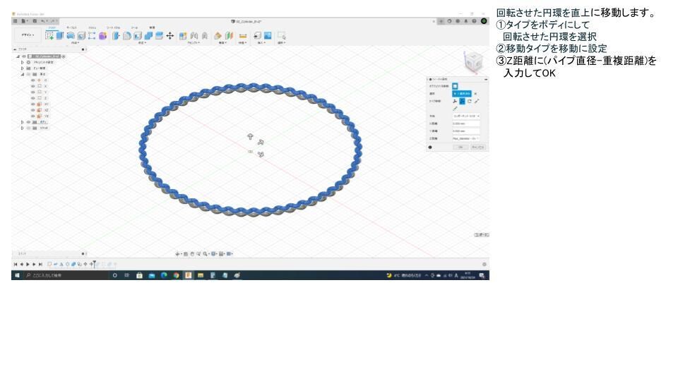Select the Press Pull tool icon
Image resolution: width=678 pixels, height=381 pixels.
tap(117, 36)
